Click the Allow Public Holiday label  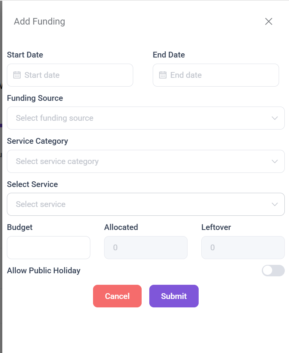pyautogui.click(x=44, y=271)
